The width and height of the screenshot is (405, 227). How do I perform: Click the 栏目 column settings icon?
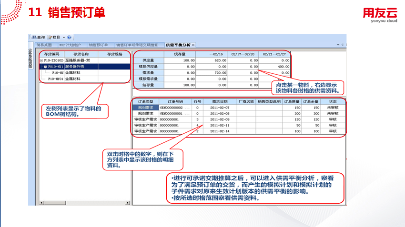pos(50,37)
